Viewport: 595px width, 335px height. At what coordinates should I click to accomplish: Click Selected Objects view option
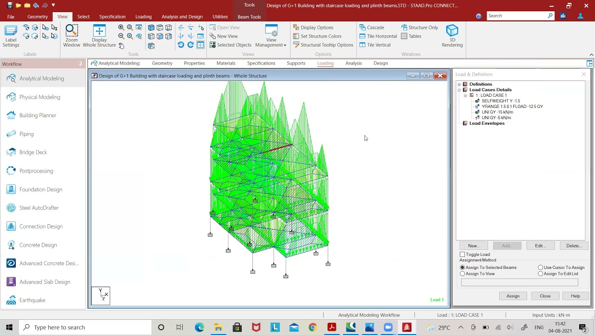(x=230, y=45)
